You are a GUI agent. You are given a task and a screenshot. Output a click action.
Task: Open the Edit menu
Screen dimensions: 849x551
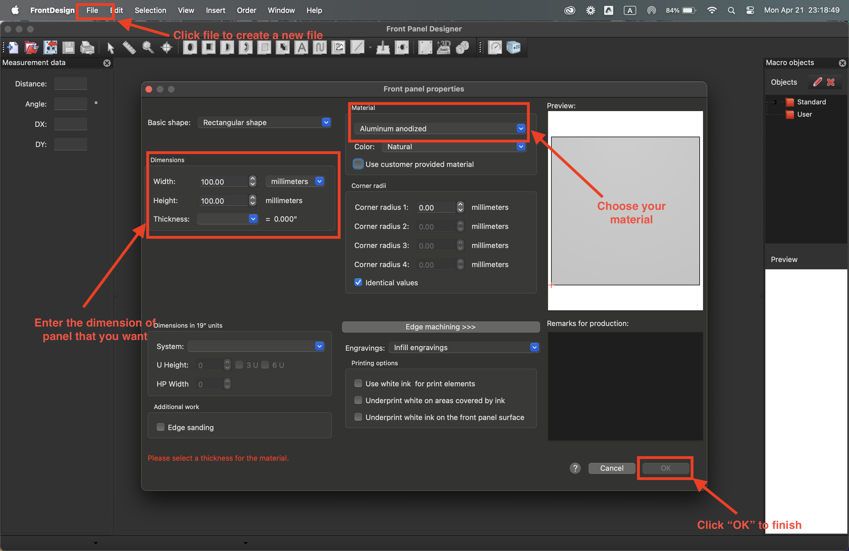click(x=117, y=10)
